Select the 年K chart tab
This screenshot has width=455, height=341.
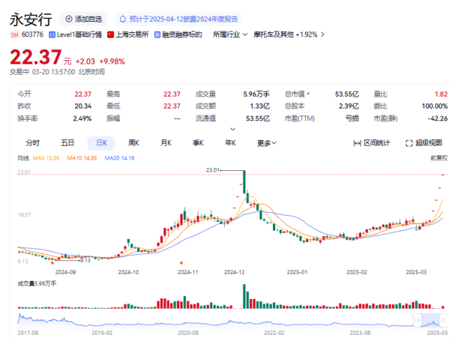point(230,143)
